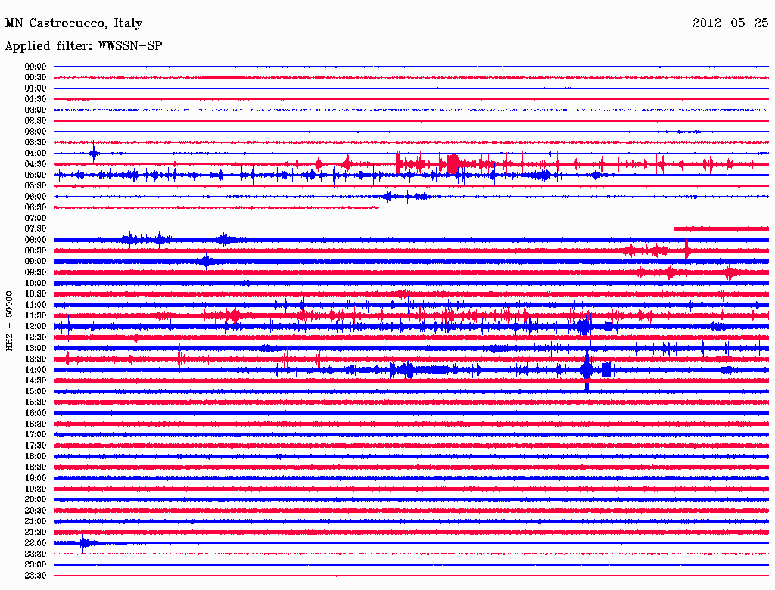Screen dimensions: 775x590
Task: Click the 12:30 time label
Action: click(x=36, y=337)
